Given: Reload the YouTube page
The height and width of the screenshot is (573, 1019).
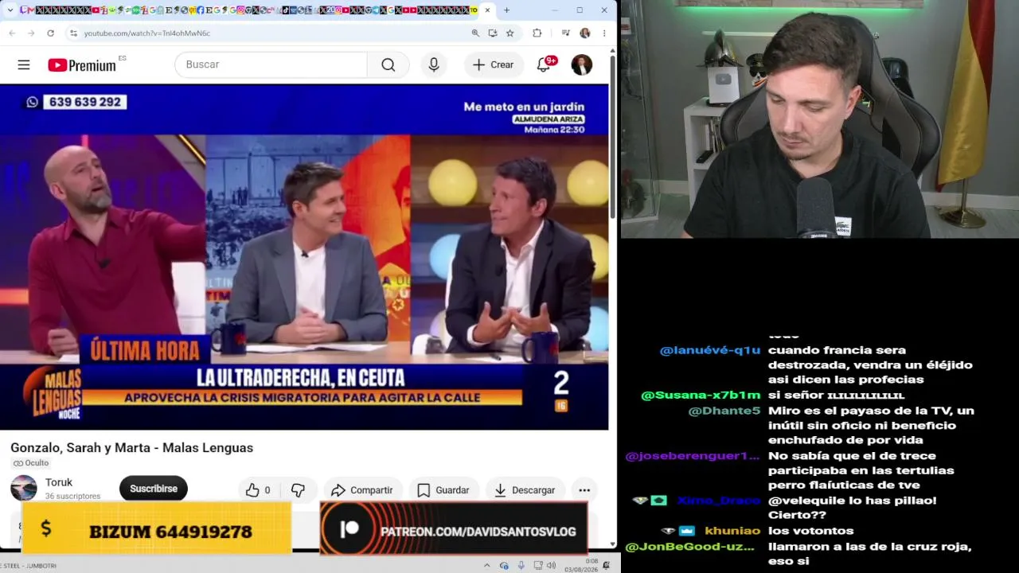Looking at the screenshot, I should (x=50, y=33).
